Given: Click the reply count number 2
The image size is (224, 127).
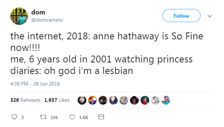Looking at the screenshot, I should (x=22, y=117).
